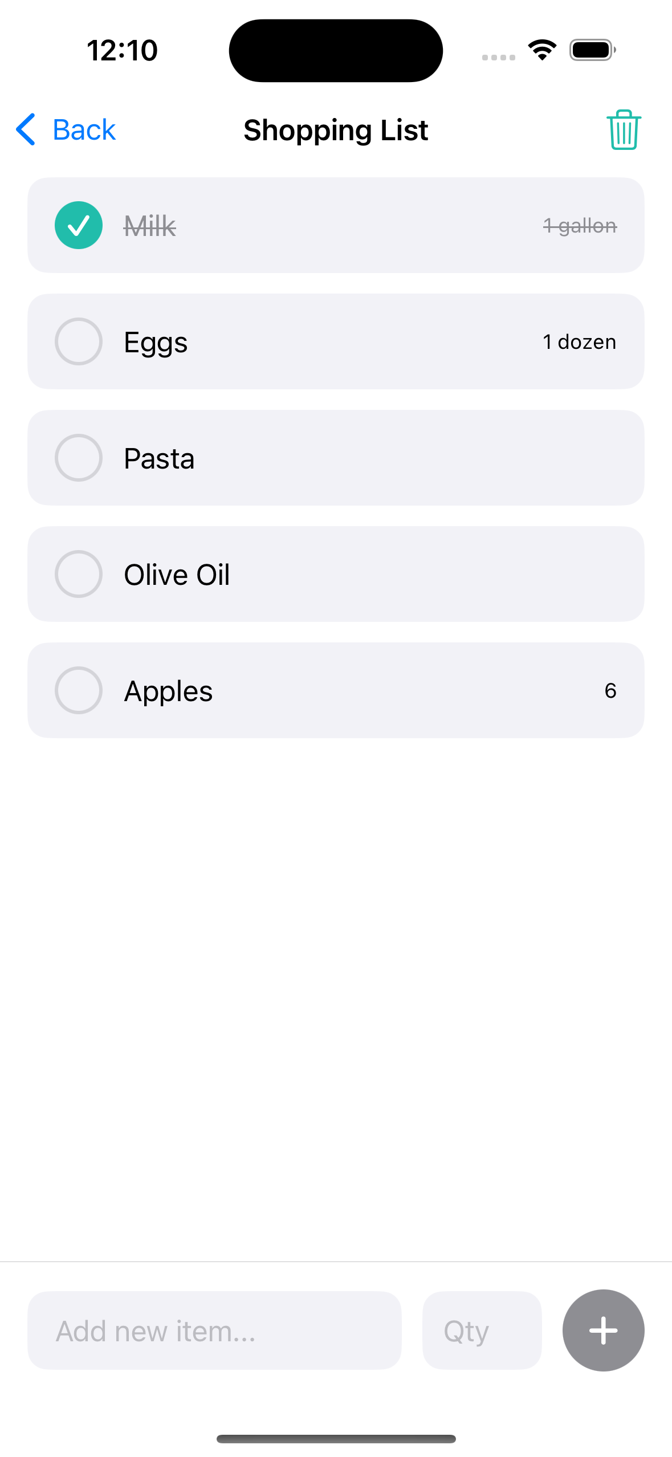
Task: Tap the battery status icon
Action: tap(592, 50)
